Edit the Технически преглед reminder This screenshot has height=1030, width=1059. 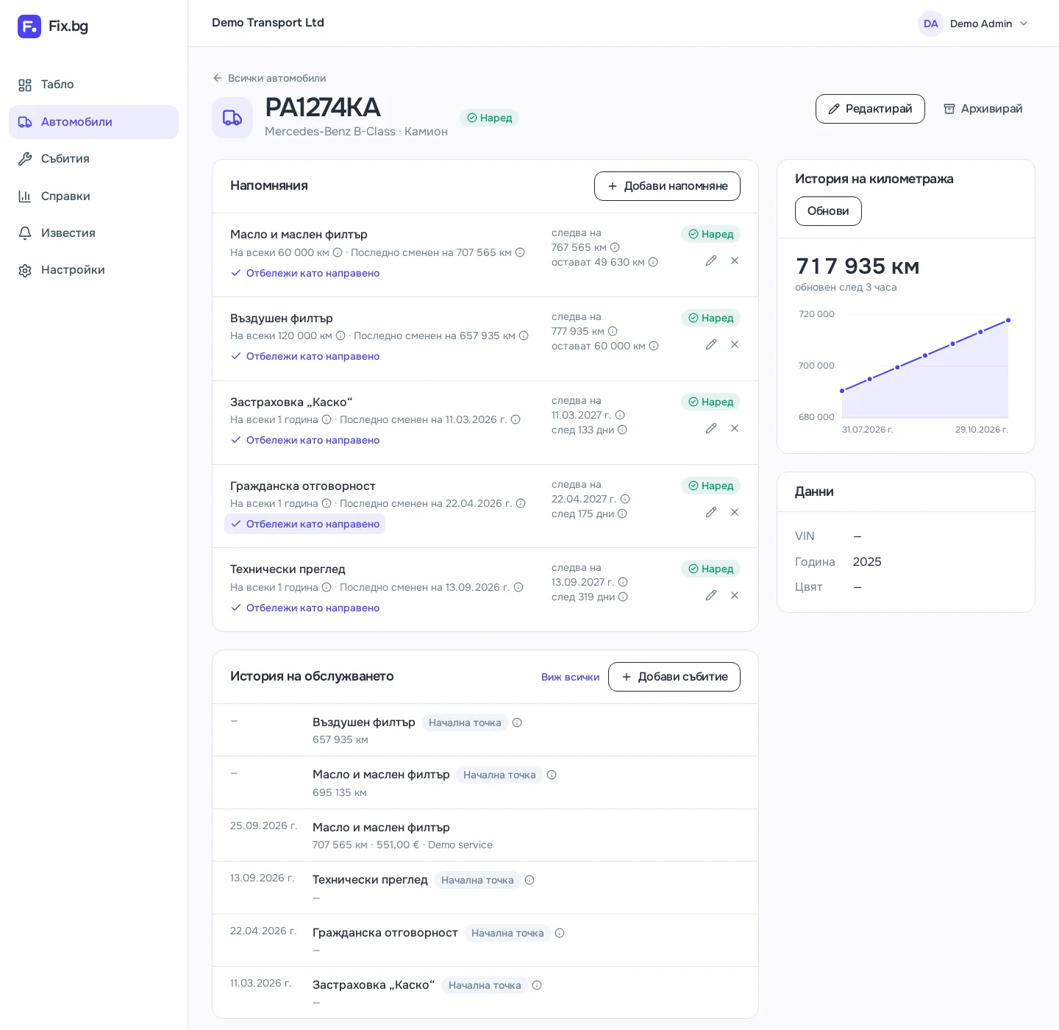(711, 595)
